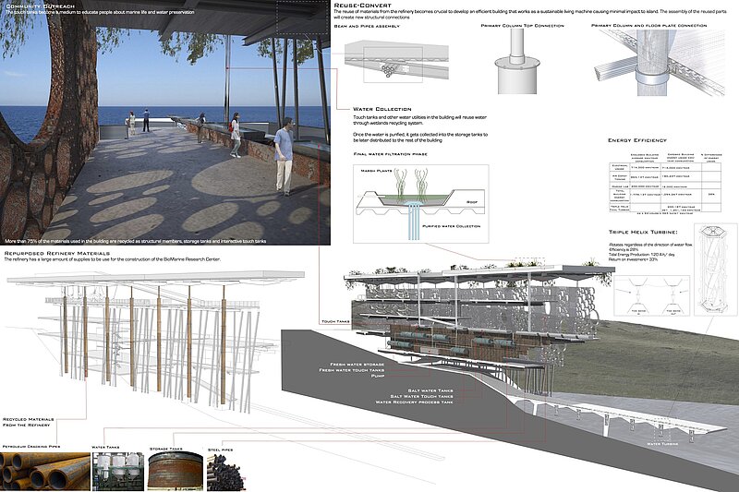Select the Water Tanks thumbnail image
Screen dimensions: 739x492
pos(116,471)
